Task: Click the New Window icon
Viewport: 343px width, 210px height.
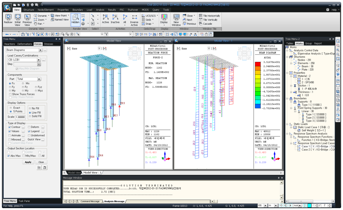Action: pyautogui.click(x=176, y=20)
